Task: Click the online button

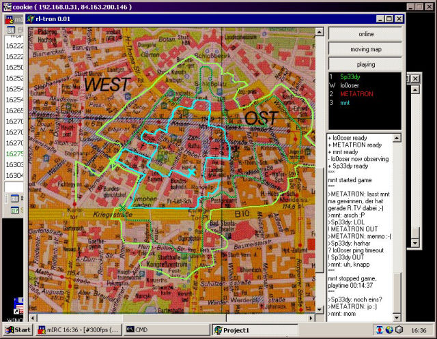Action: click(x=365, y=34)
